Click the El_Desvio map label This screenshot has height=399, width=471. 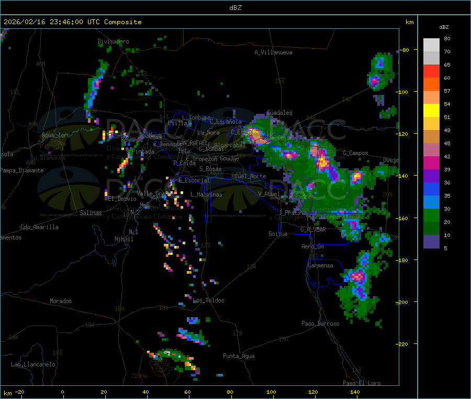(x=122, y=199)
